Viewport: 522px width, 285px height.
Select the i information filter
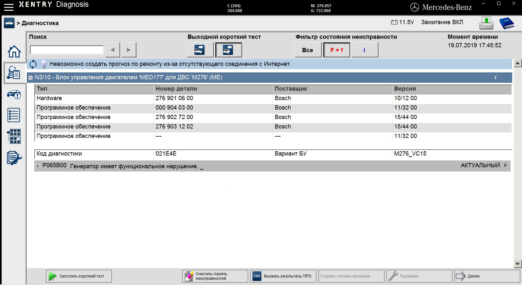click(x=364, y=50)
